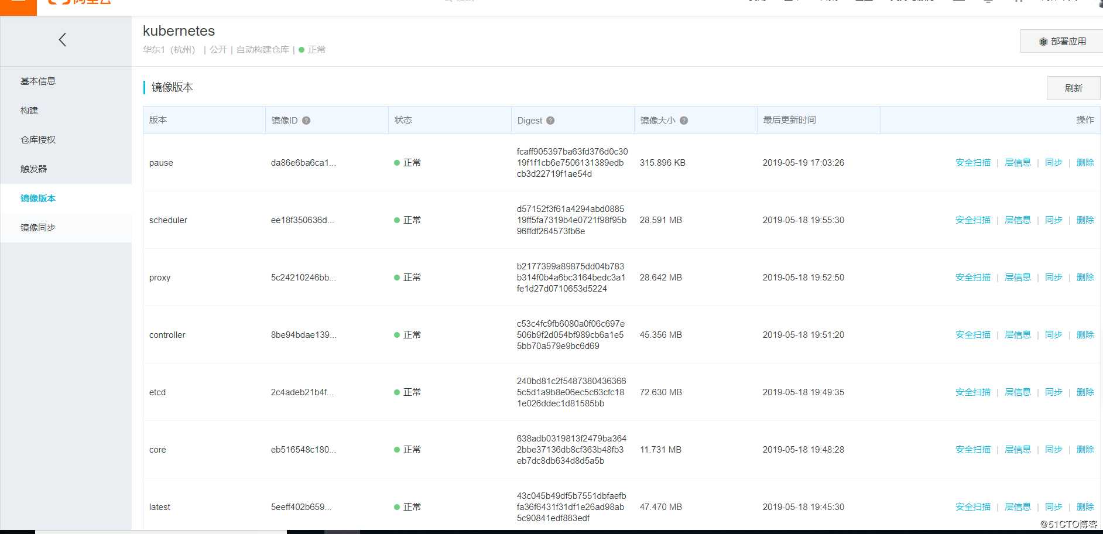The image size is (1103, 534).
Task: Select the proxy version name
Action: coord(160,278)
